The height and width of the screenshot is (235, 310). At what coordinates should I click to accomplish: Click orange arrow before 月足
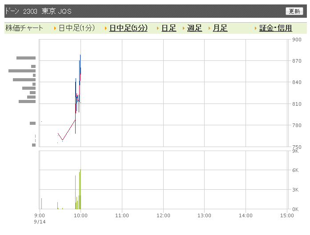click(209, 28)
